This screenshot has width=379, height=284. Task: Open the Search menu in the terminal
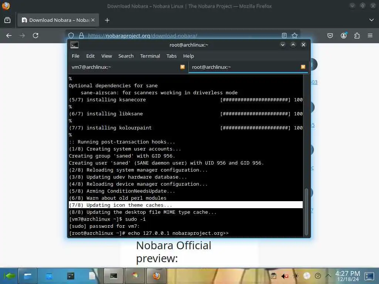(126, 56)
